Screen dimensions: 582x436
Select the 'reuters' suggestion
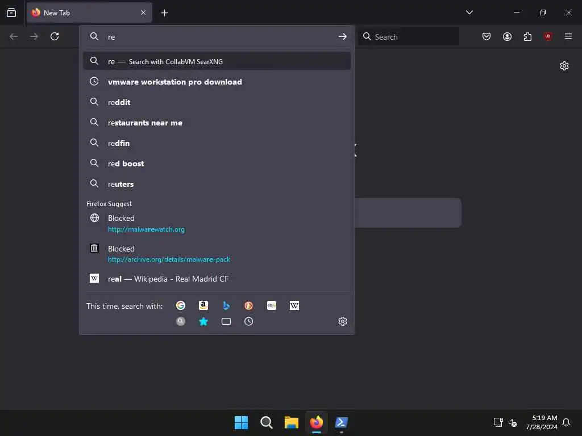coord(217,183)
